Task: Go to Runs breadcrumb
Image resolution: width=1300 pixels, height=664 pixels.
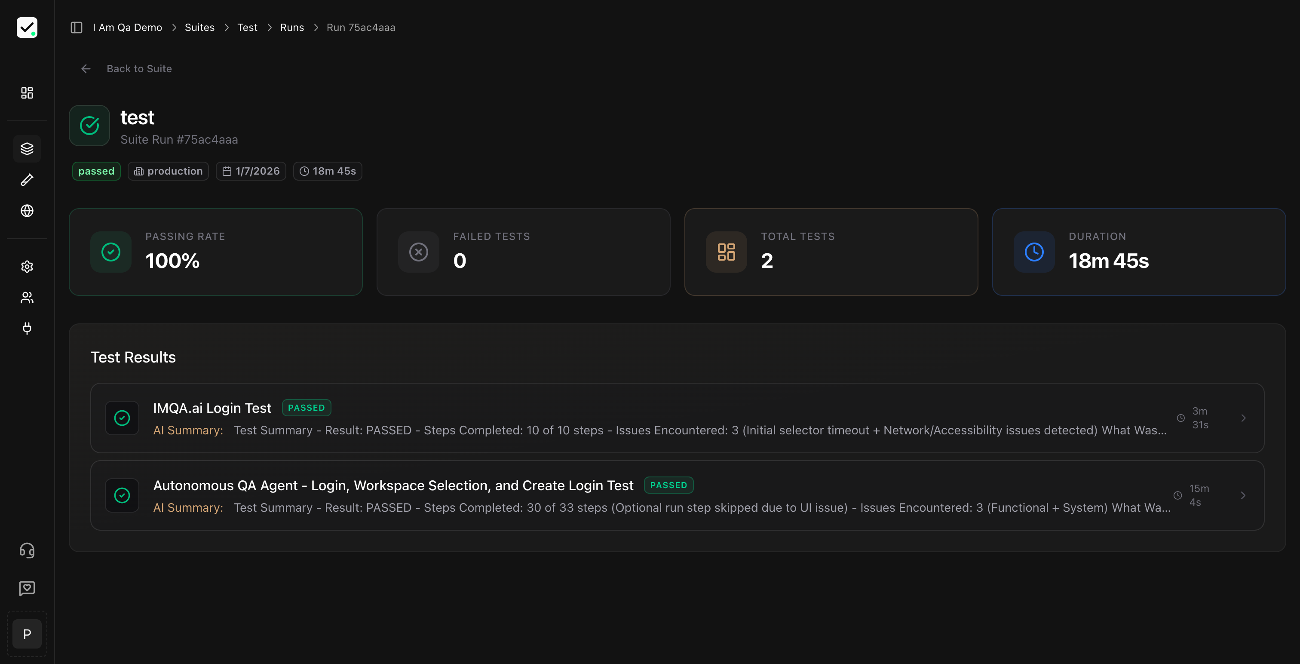Action: click(x=292, y=27)
